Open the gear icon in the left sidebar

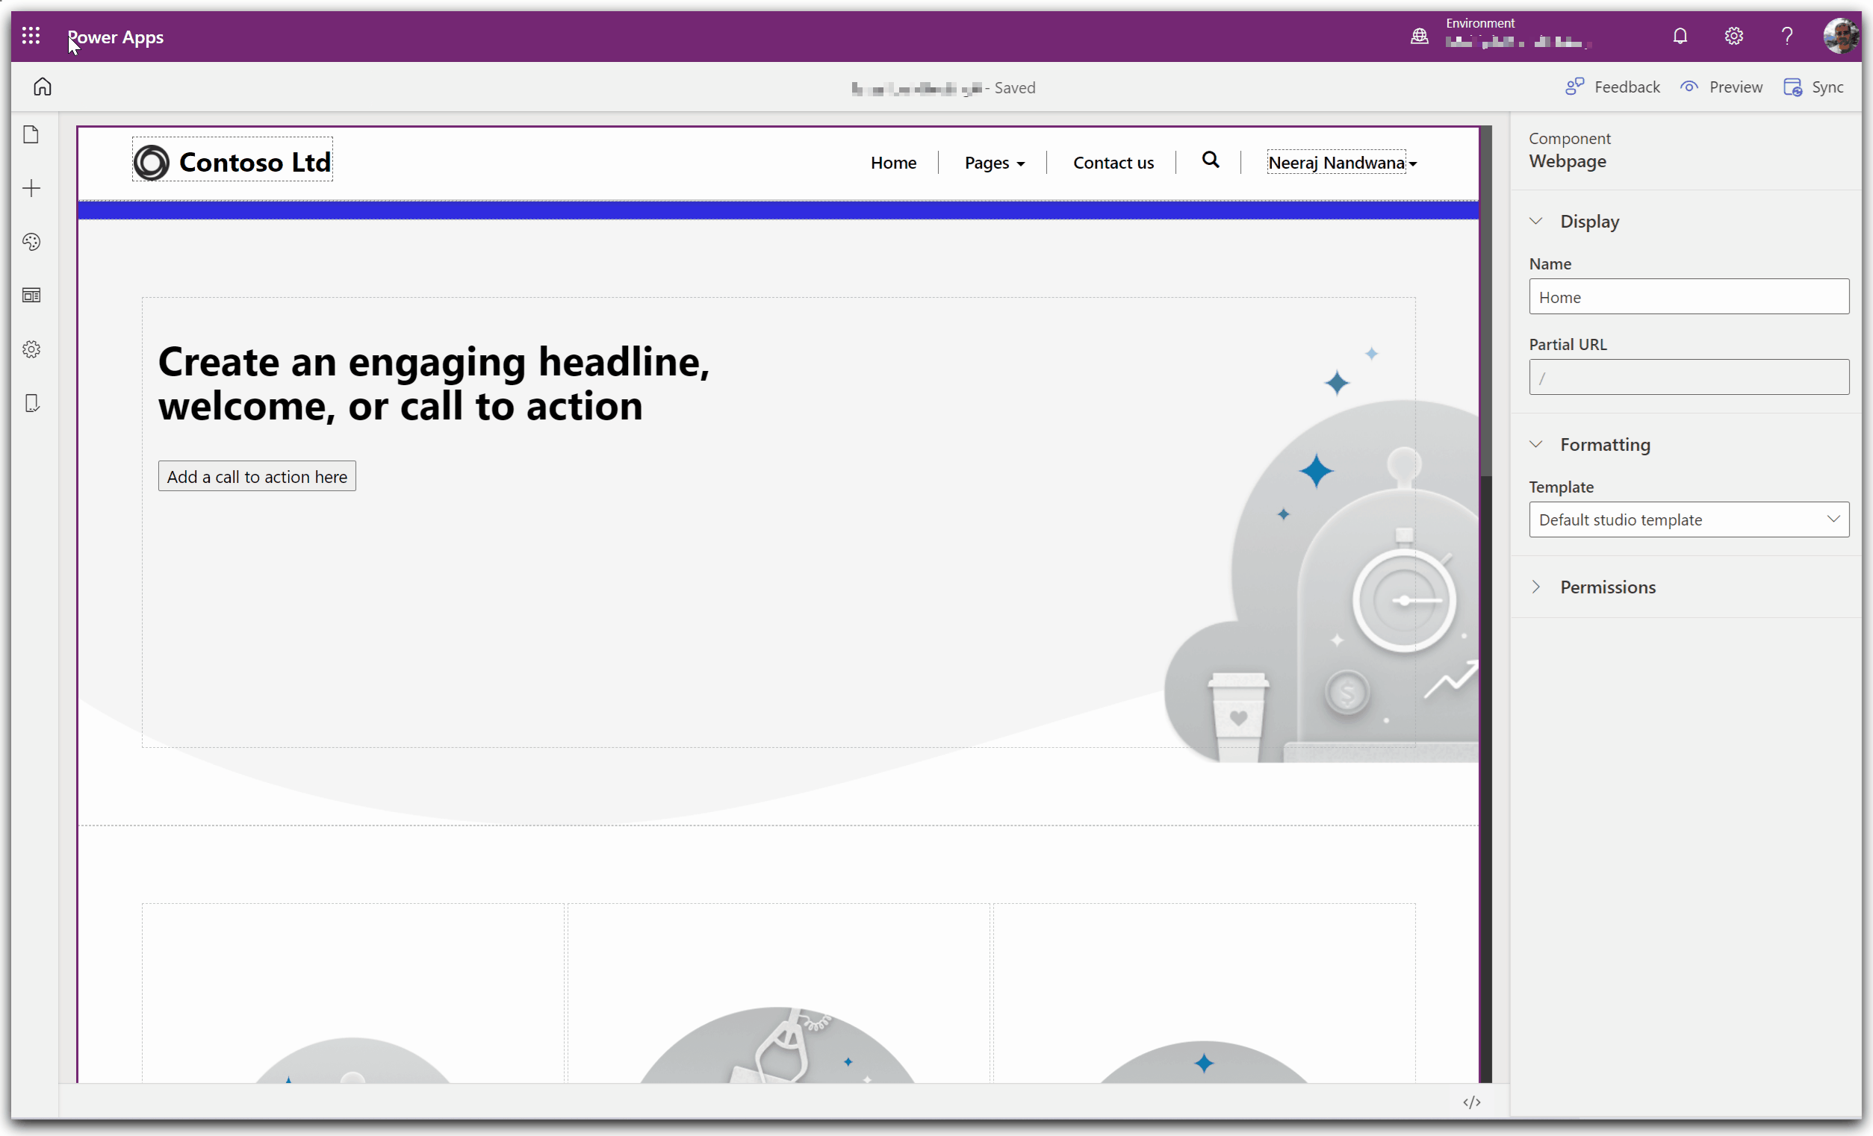[x=31, y=349]
